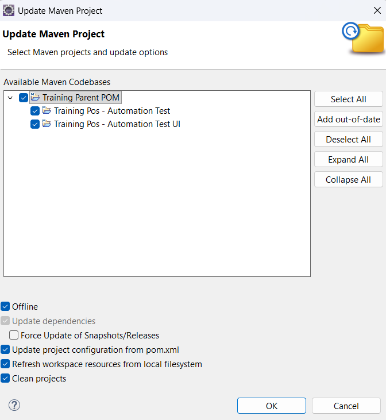Disable the Clean projects option
Image resolution: width=386 pixels, height=420 pixels.
point(5,379)
